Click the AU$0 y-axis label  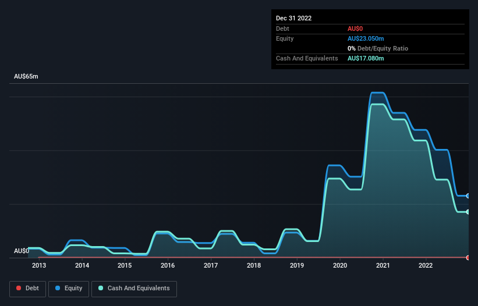(x=22, y=251)
